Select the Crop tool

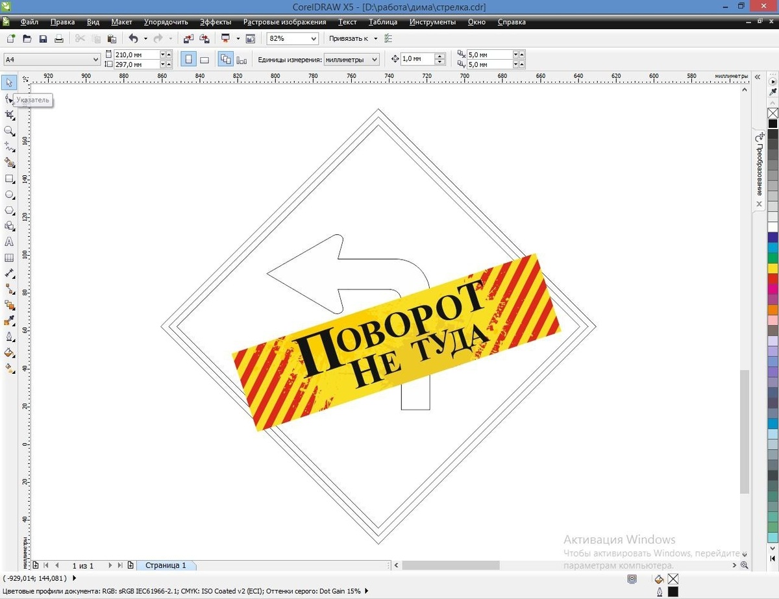(9, 115)
